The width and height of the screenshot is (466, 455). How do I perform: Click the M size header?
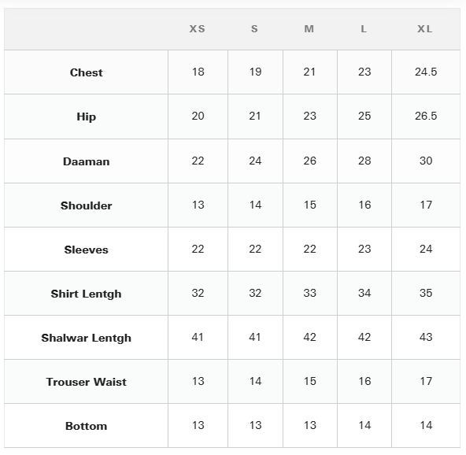click(309, 29)
